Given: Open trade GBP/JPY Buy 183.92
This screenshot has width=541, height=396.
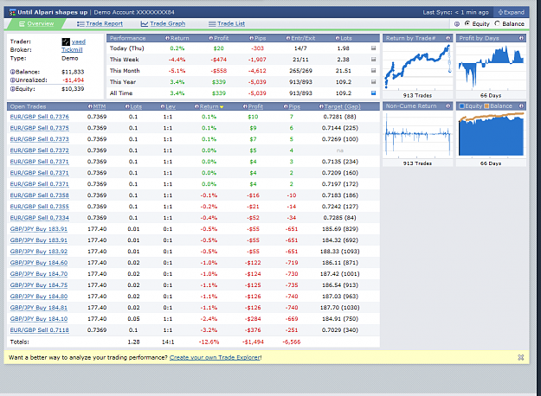Looking at the screenshot, I should click(39, 252).
